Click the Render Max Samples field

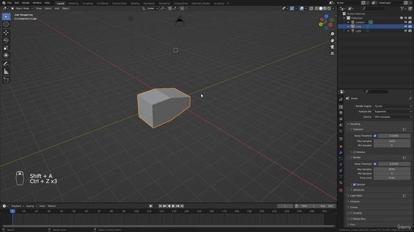(392, 169)
